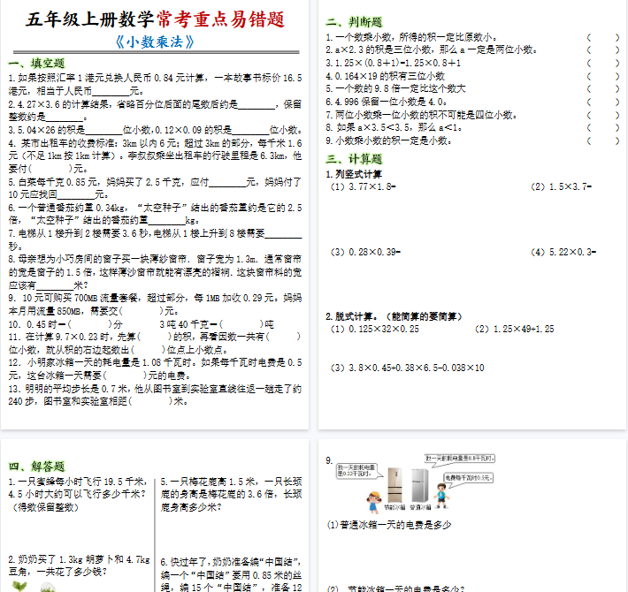Click the answer bracket for judgment statement 9

603,140
